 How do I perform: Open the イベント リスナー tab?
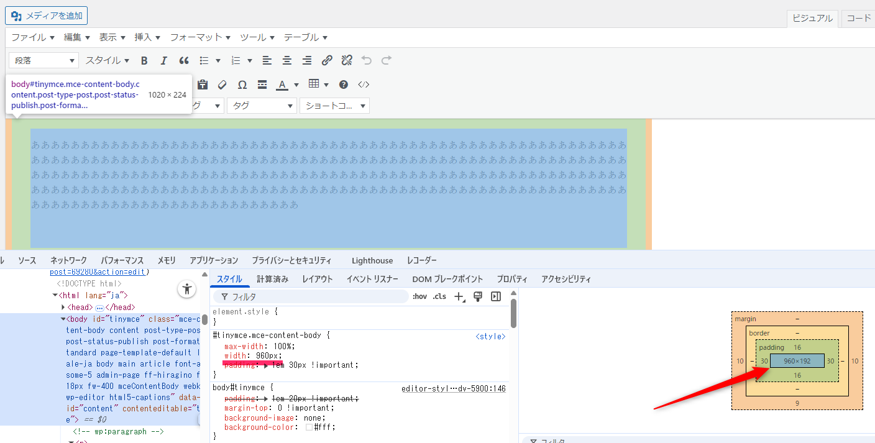click(372, 279)
